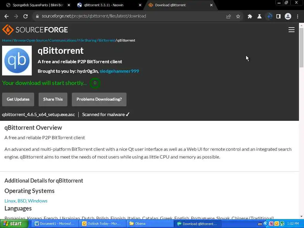Close the Download qBittorrent tab

pyautogui.click(x=211, y=5)
